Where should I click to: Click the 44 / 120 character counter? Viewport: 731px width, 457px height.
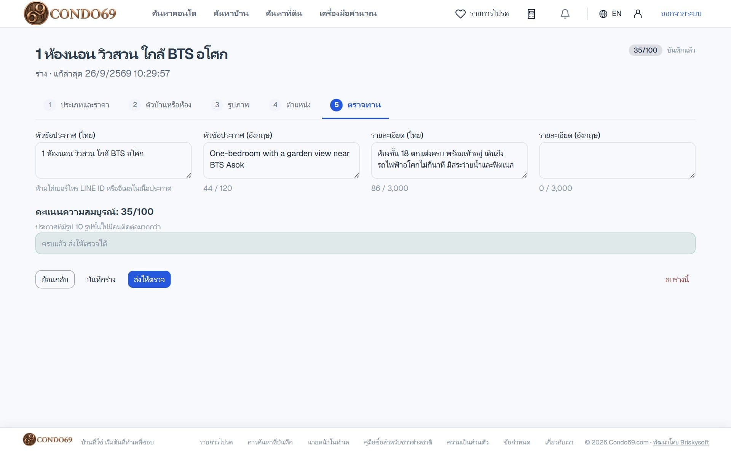(218, 188)
